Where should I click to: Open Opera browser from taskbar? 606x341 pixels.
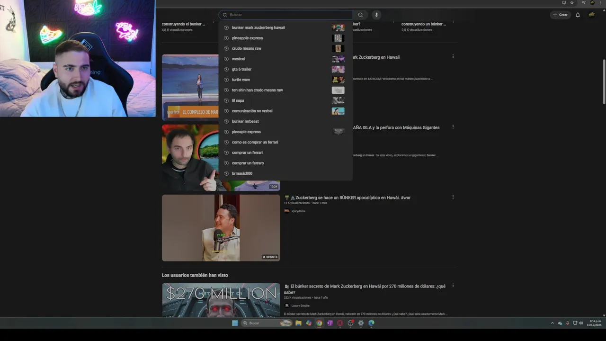[x=340, y=323]
